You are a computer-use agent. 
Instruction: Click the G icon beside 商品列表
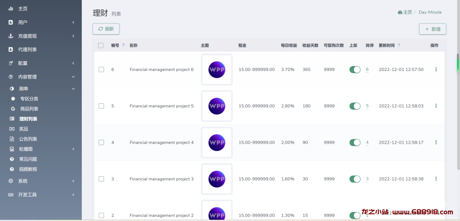(x=13, y=109)
